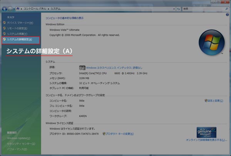Click shield icon next to リモートの設定
The image size is (231, 156).
[x=4, y=28]
